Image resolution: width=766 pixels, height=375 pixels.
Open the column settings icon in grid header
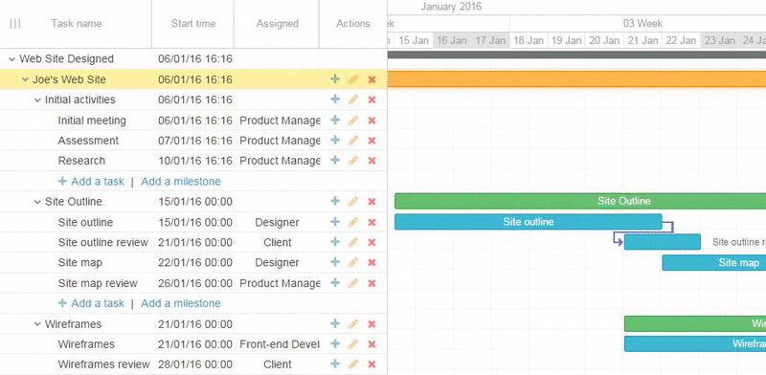[15, 23]
